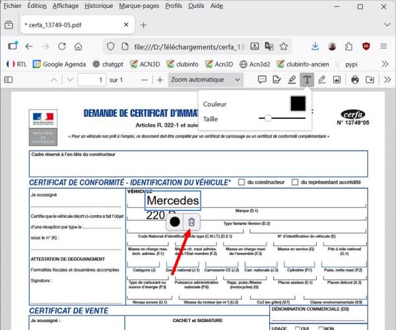
Task: Open the Marque-pages menu
Action: [x=139, y=5]
